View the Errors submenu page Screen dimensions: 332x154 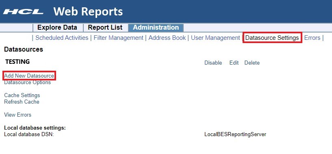(x=312, y=38)
